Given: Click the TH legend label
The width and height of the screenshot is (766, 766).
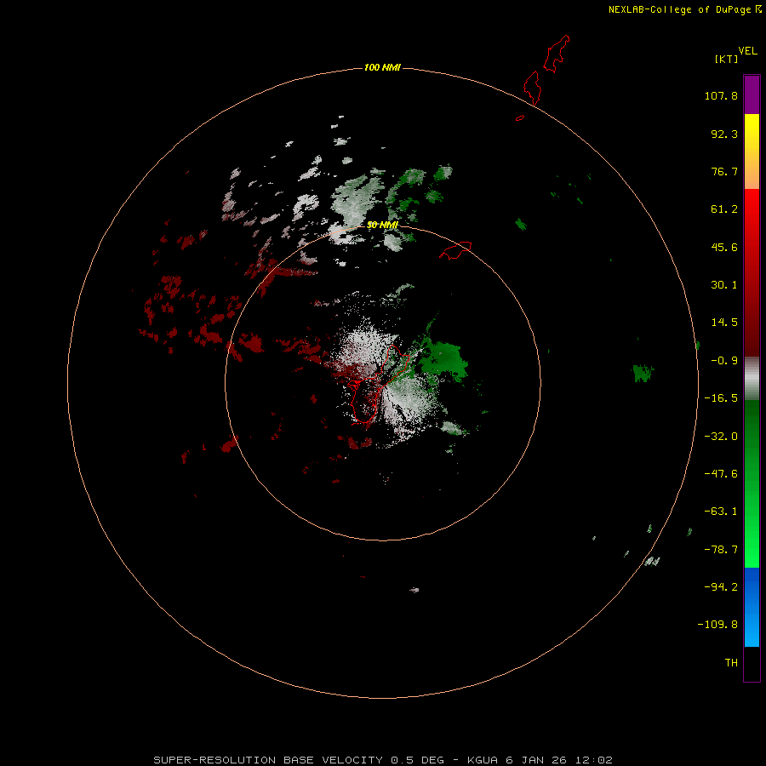Looking at the screenshot, I should (731, 663).
